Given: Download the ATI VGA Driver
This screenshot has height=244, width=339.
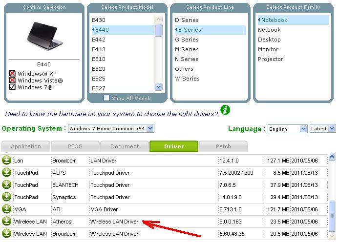Looking at the screenshot, I should click(x=6, y=209).
